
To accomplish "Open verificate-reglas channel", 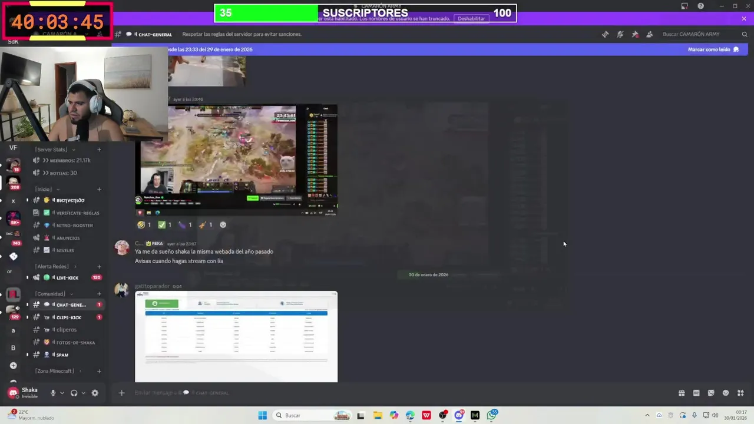I will [x=68, y=213].
